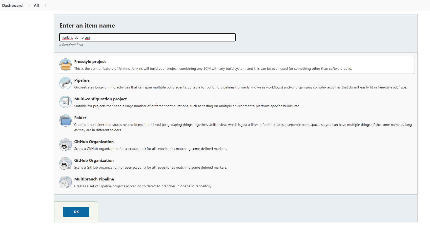Click the second GitHub Organization octocat icon
Screen dimensions: 430x230
[x=66, y=163]
